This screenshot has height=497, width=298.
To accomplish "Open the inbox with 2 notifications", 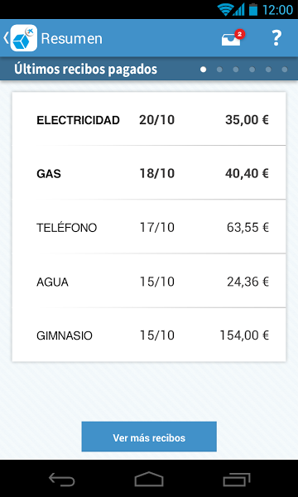I will pos(233,38).
